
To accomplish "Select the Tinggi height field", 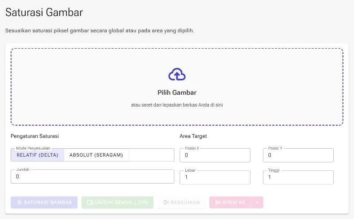I will click(x=298, y=177).
